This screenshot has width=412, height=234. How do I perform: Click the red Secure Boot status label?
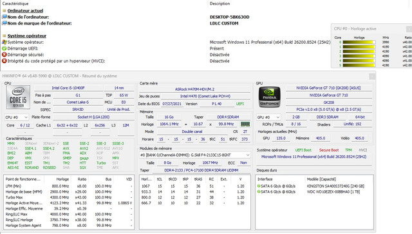329,150
